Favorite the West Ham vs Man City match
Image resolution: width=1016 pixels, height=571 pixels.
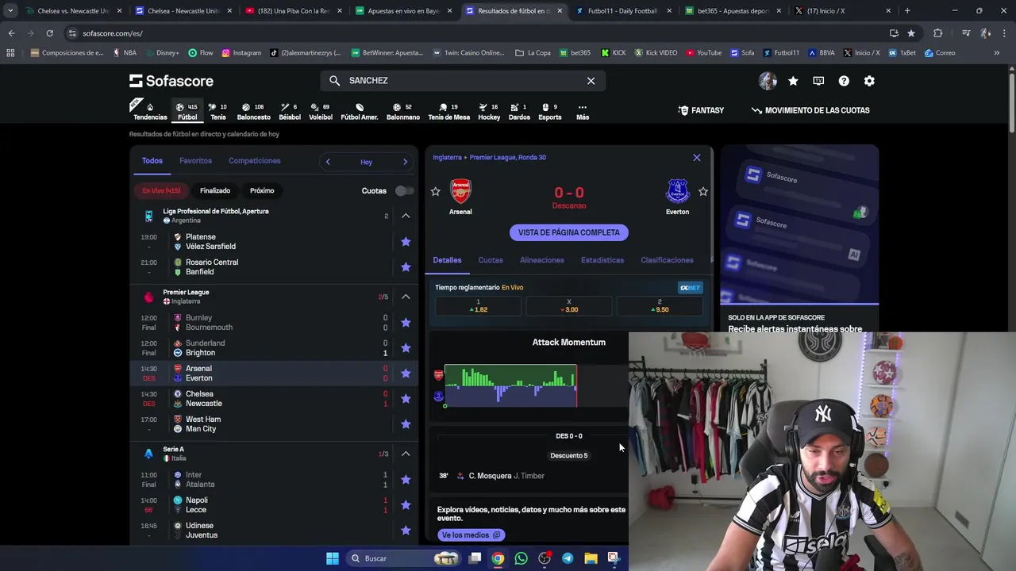click(x=406, y=424)
